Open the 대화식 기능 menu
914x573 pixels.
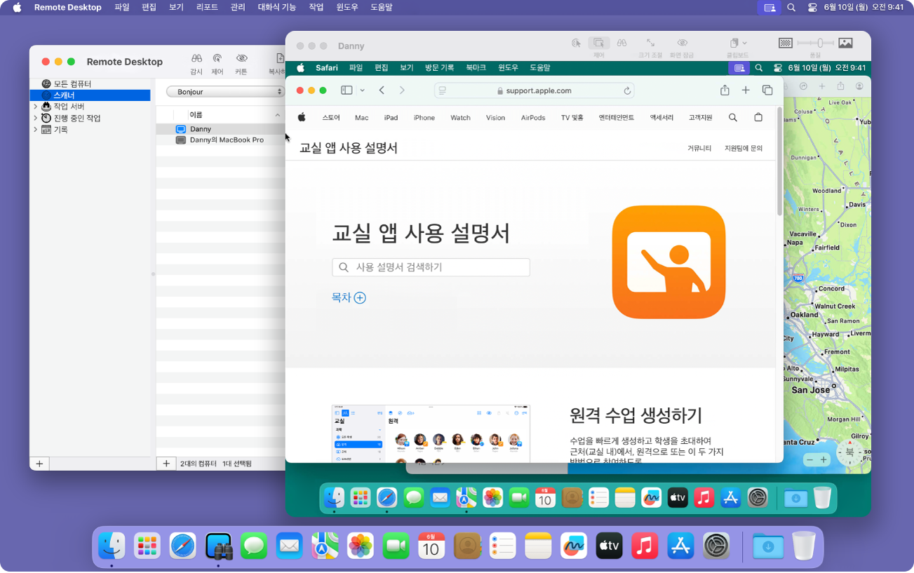[274, 8]
